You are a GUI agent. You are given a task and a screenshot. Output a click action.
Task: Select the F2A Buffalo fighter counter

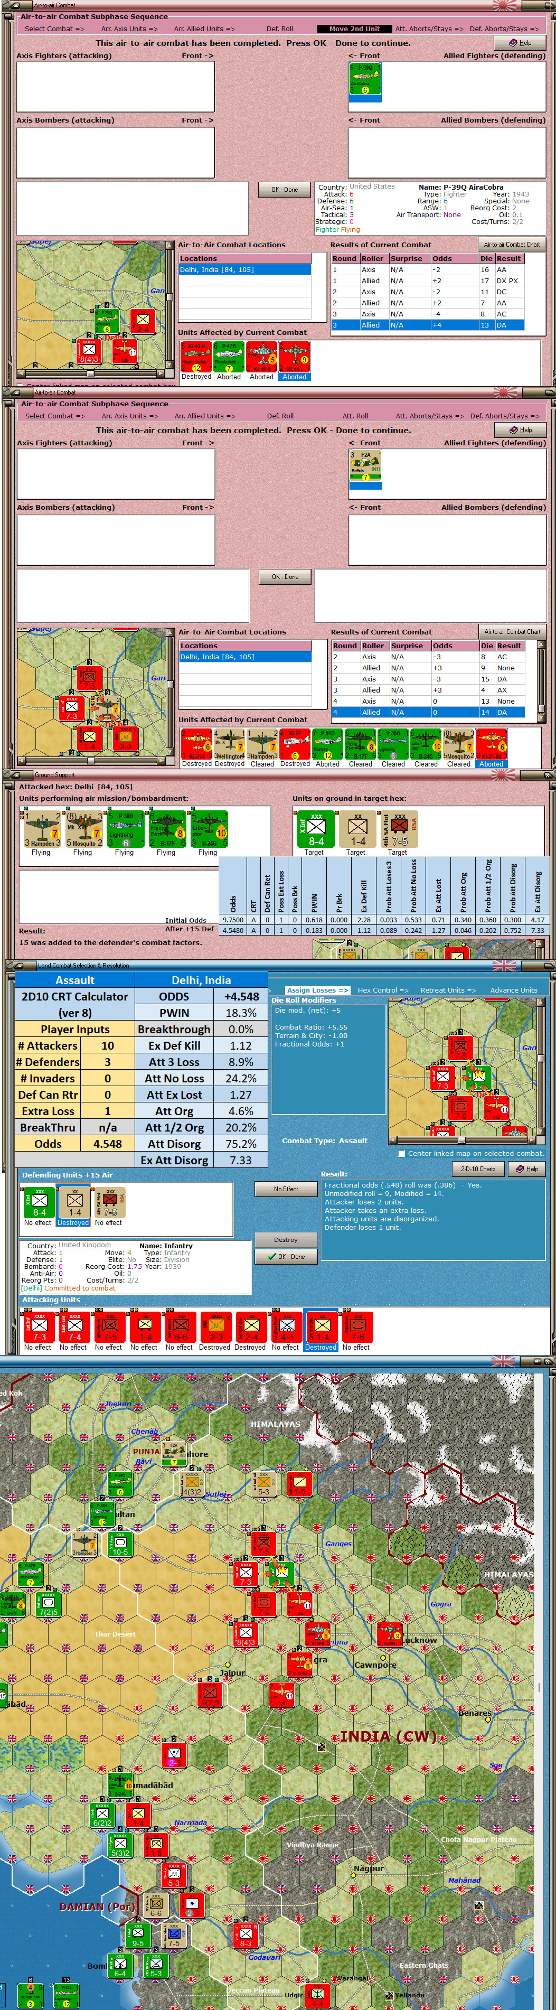pyautogui.click(x=365, y=466)
